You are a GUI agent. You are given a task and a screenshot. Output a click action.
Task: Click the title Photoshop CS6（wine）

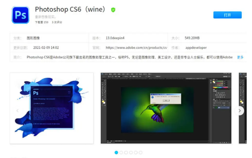(71, 9)
